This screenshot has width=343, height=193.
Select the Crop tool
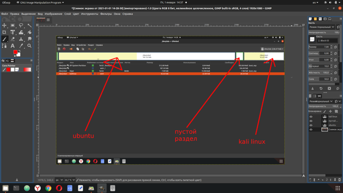[4, 33]
